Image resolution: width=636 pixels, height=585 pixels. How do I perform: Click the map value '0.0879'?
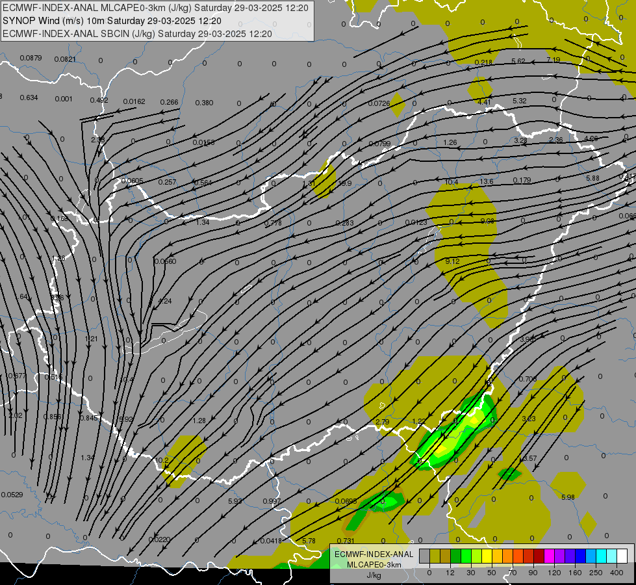pyautogui.click(x=31, y=58)
